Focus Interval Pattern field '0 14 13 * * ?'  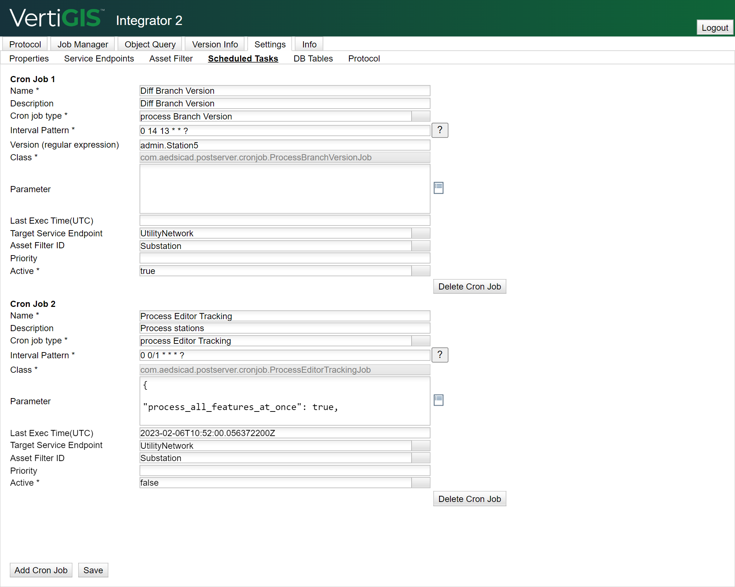(x=285, y=131)
